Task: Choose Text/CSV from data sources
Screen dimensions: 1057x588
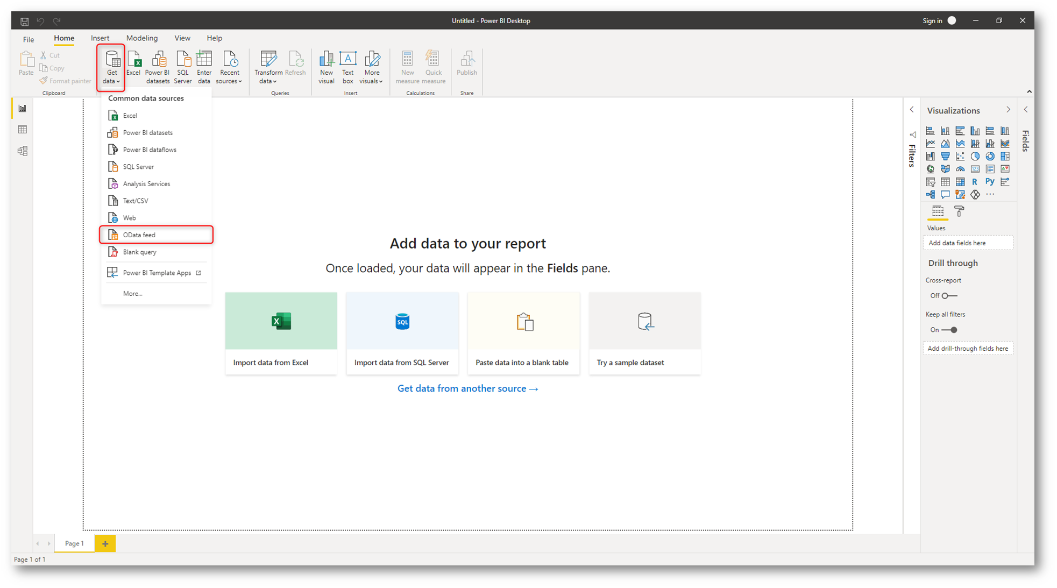Action: pos(157,201)
